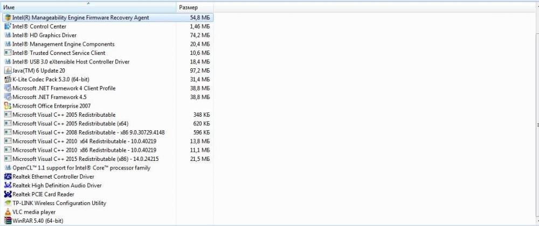The width and height of the screenshot is (539, 226).
Task: Click the K-Lite Codec Pack icon
Action: (x=8, y=80)
